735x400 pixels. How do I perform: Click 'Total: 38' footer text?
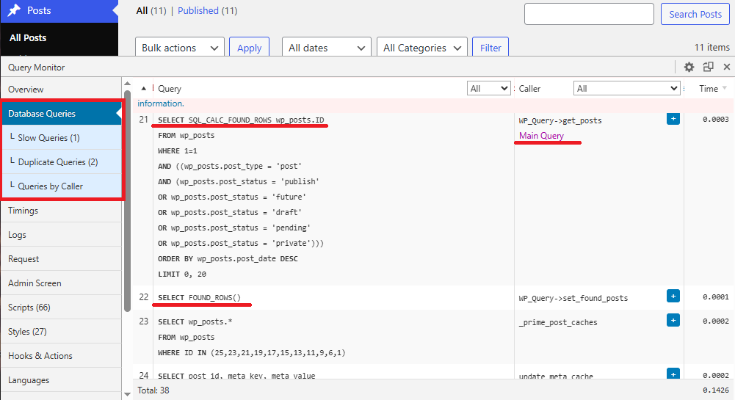click(x=153, y=390)
